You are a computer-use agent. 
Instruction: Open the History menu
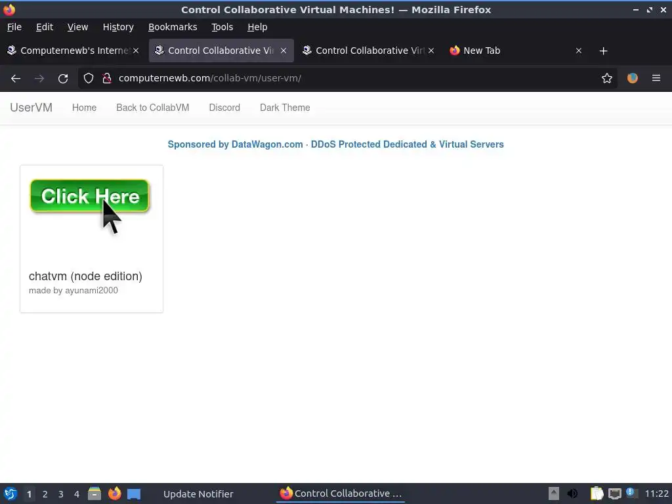click(118, 27)
